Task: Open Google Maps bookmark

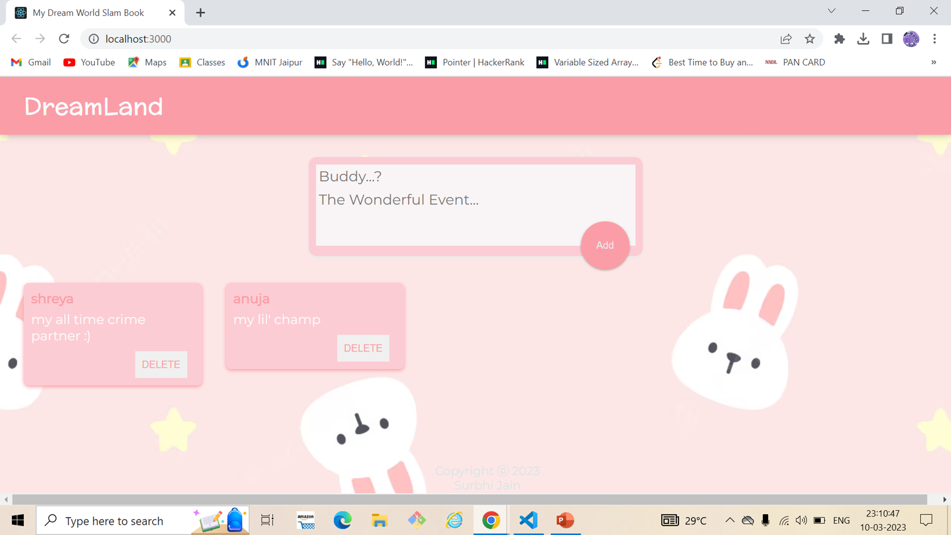Action: tap(147, 62)
